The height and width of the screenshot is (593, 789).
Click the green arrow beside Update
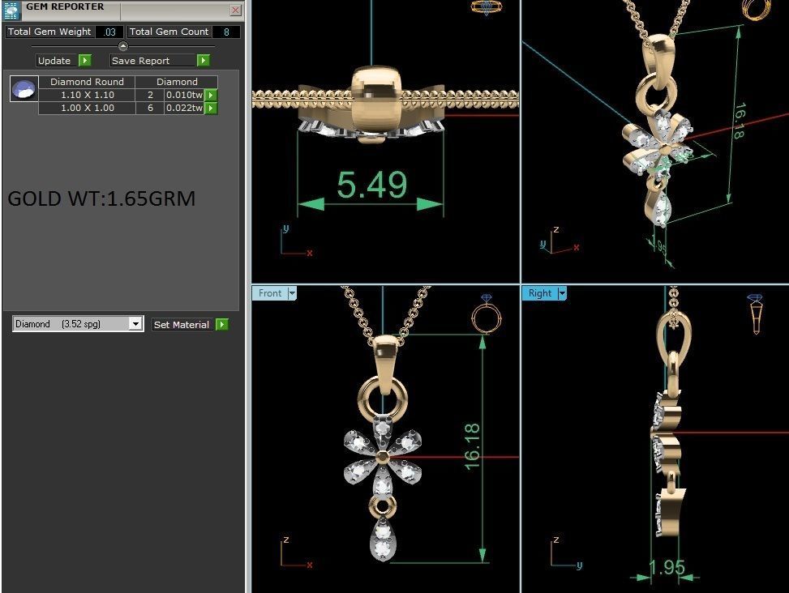click(x=84, y=60)
